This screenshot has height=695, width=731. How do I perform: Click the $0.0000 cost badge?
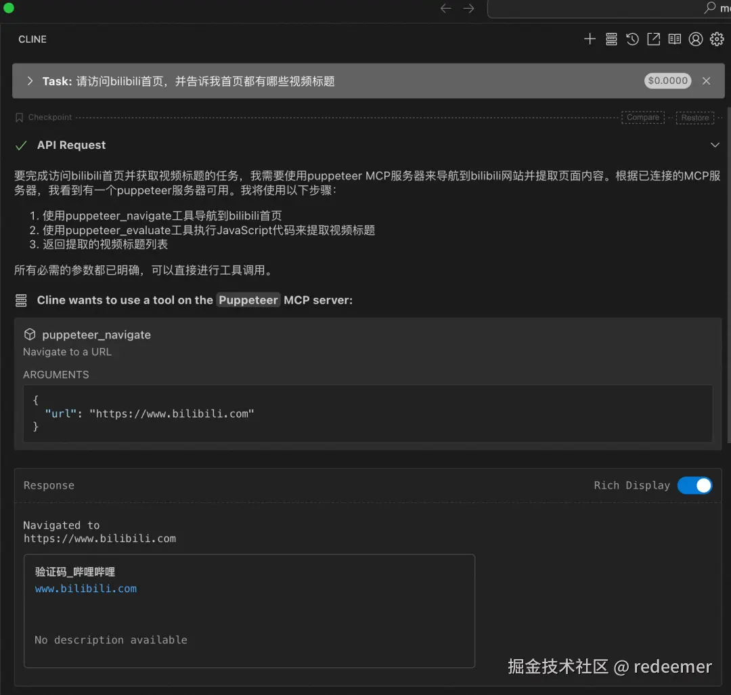pyautogui.click(x=667, y=81)
